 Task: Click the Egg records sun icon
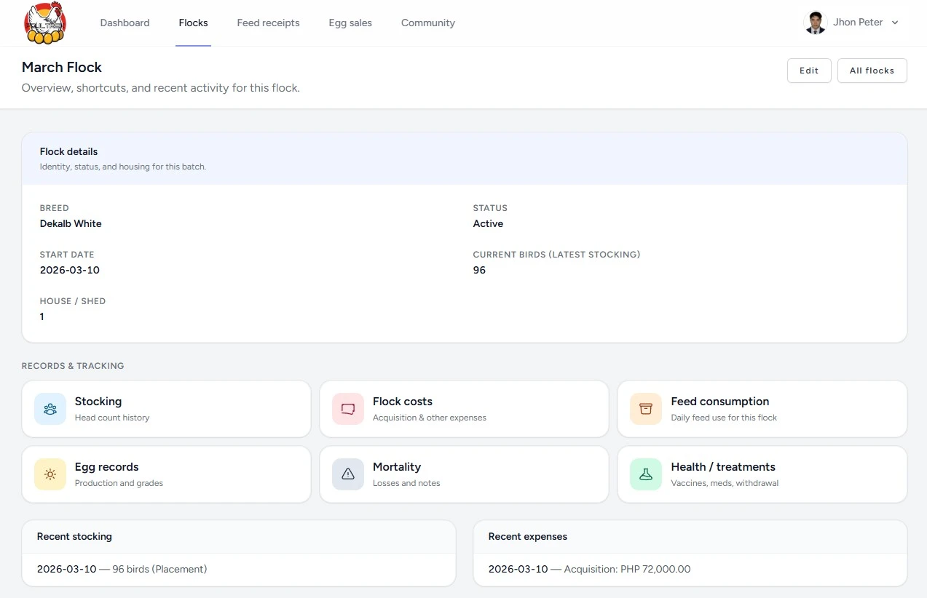[50, 474]
